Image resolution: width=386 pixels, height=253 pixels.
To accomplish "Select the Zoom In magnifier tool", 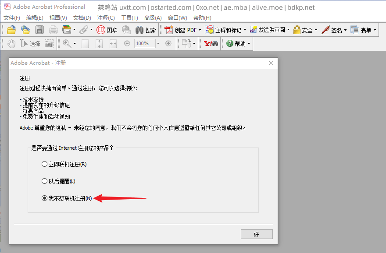I will [x=67, y=44].
